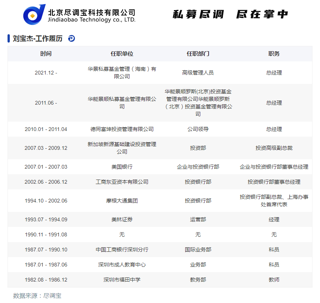
Task: Click 深圳市福田中学 cell
Action: click(122, 280)
